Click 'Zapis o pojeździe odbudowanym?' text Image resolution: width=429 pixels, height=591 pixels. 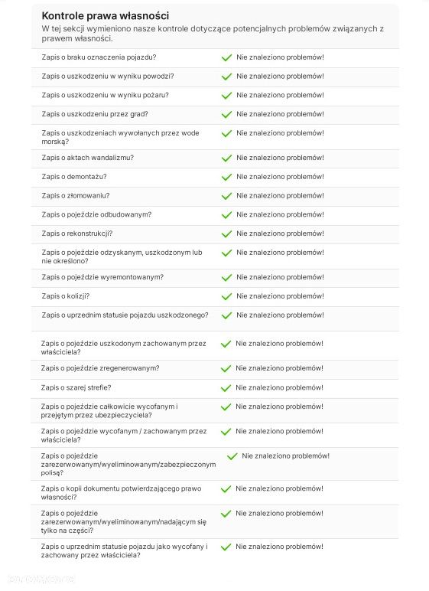coord(96,214)
